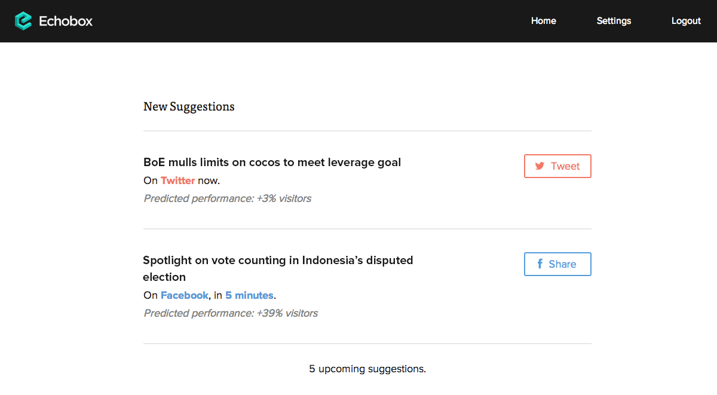Click the word 'On' before Facebook

tap(151, 295)
